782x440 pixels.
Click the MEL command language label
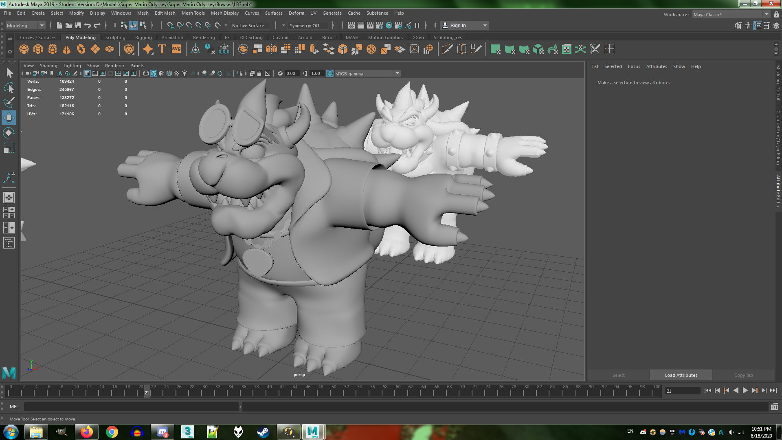[x=14, y=407]
